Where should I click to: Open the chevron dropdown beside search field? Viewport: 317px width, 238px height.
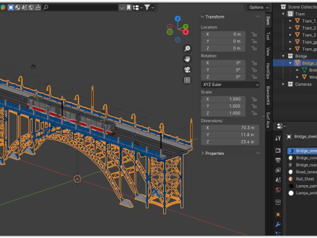click(122, 7)
